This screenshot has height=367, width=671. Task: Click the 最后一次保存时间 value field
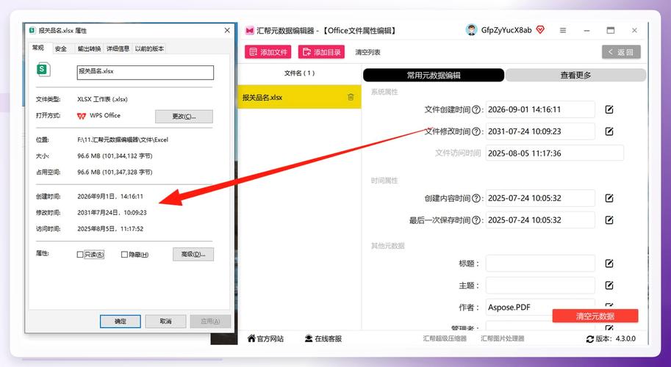point(540,220)
